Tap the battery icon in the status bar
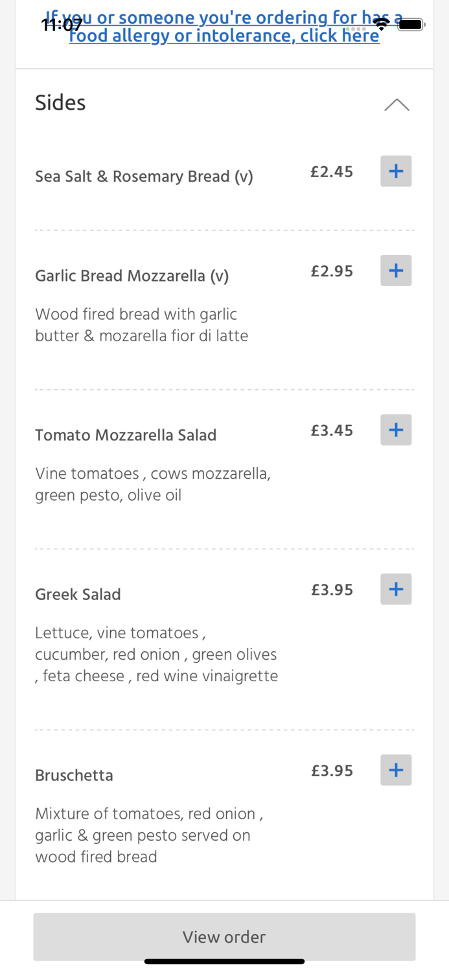 point(411,23)
